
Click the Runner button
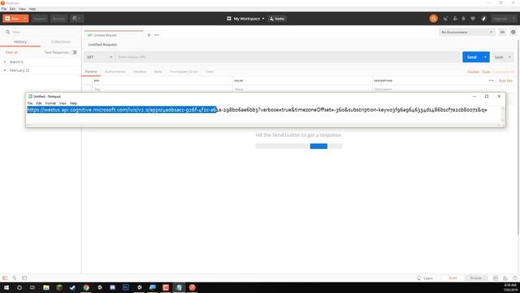point(58,19)
